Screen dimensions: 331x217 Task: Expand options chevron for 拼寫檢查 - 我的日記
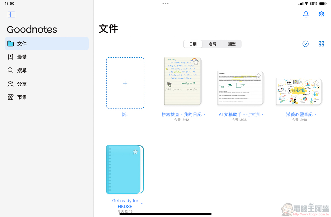coord(204,115)
